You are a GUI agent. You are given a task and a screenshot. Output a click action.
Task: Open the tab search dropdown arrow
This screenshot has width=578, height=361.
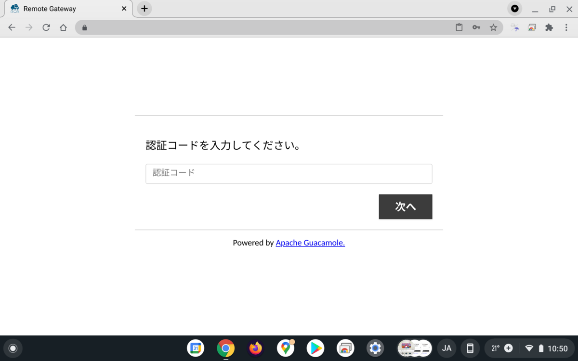coord(515,9)
